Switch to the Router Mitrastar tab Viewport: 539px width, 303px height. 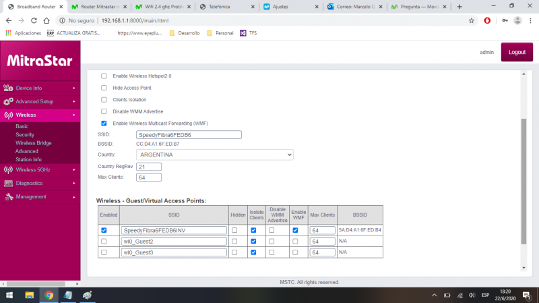pyautogui.click(x=98, y=7)
